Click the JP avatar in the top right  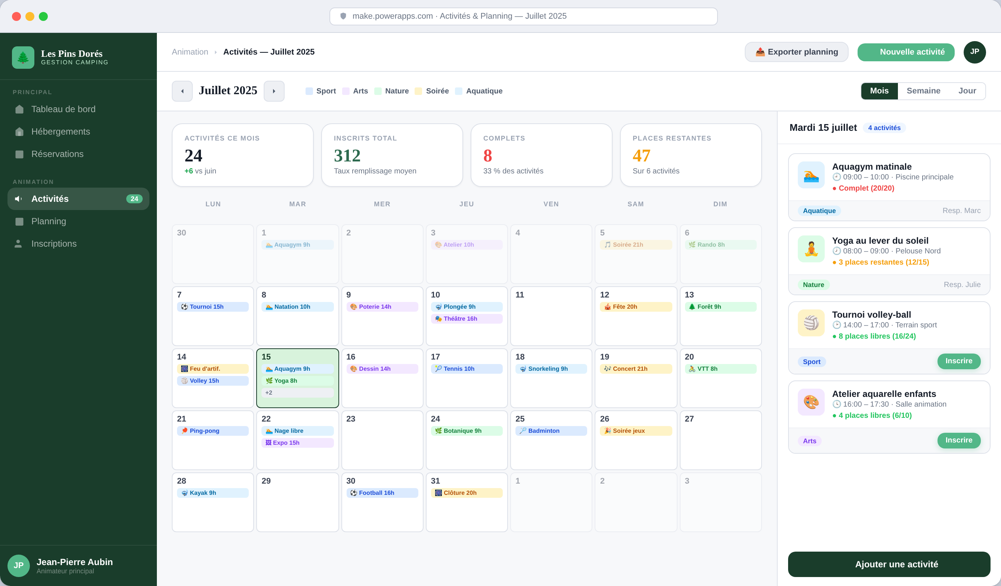(974, 52)
